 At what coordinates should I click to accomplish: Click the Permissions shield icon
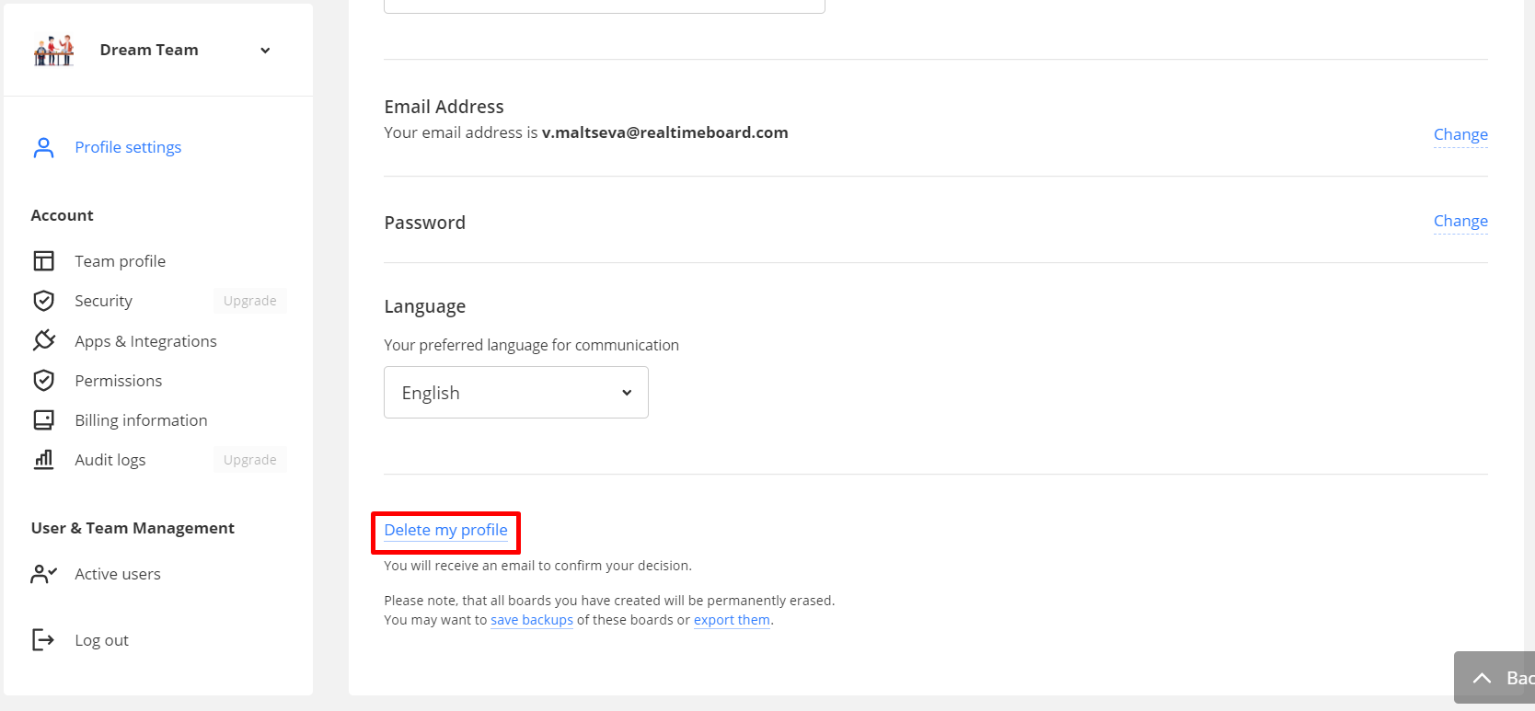(x=43, y=381)
